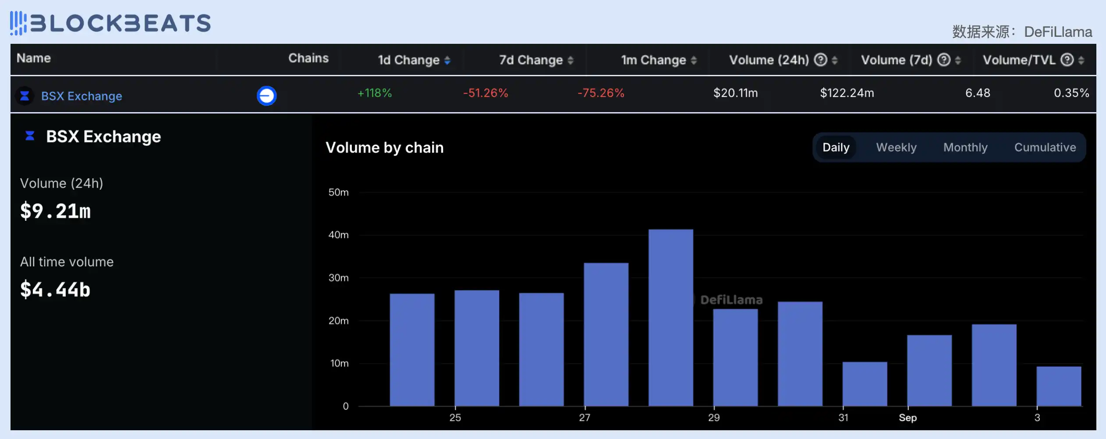
Task: Click help icon next to Volume/TVL header
Action: click(x=1067, y=60)
